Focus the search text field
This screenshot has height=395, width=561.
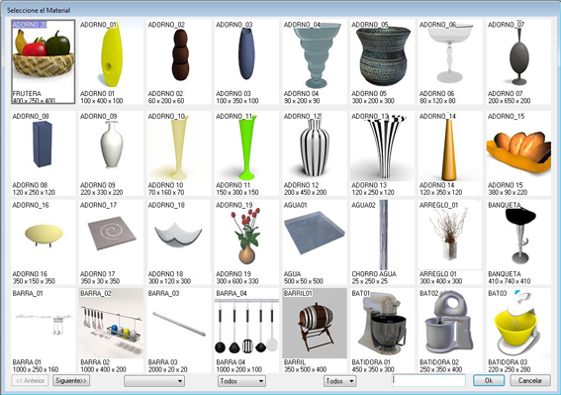point(428,380)
